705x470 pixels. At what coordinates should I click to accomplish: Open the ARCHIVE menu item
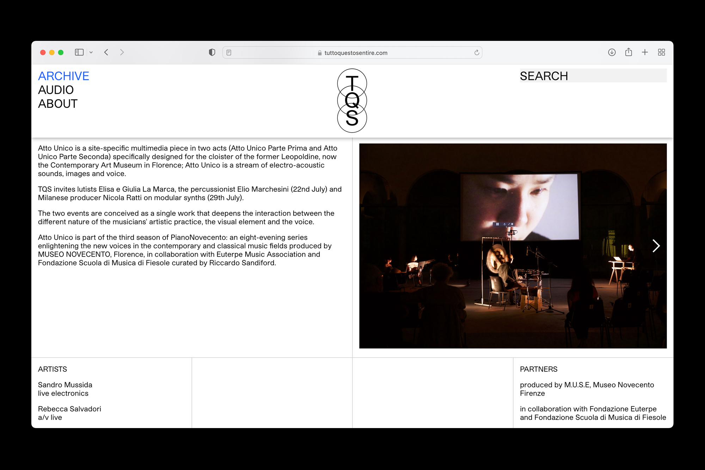tap(63, 76)
